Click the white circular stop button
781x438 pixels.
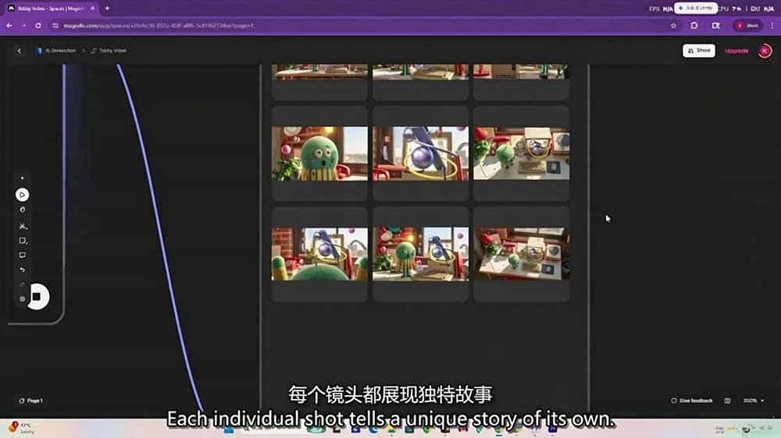(37, 297)
